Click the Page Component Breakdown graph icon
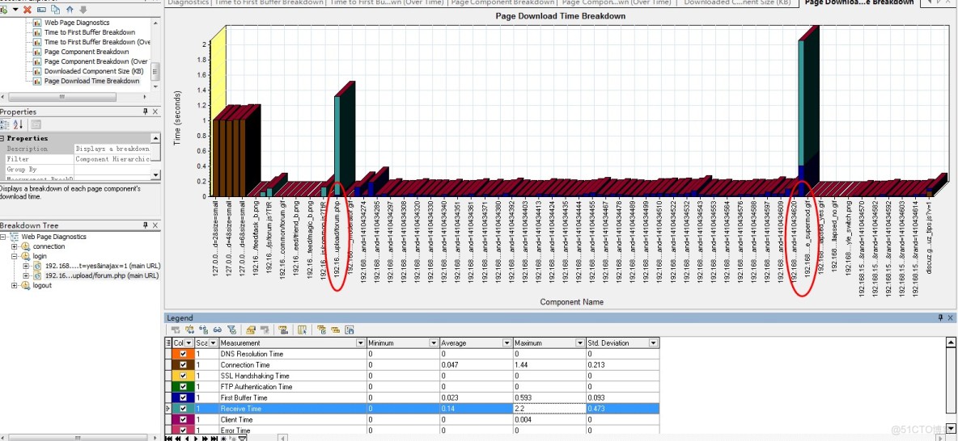Screen dimensions: 958x441 click(x=37, y=52)
